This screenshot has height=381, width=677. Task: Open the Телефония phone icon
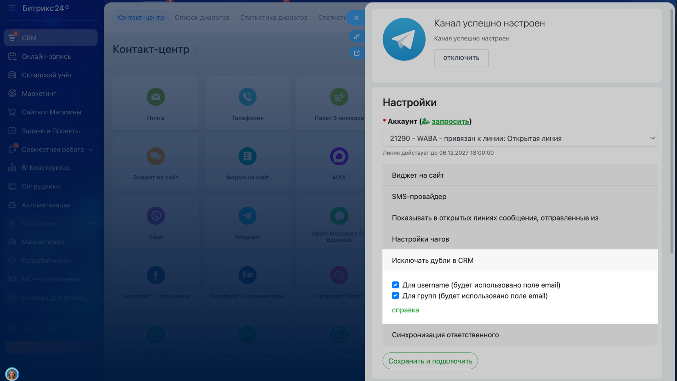(x=247, y=97)
